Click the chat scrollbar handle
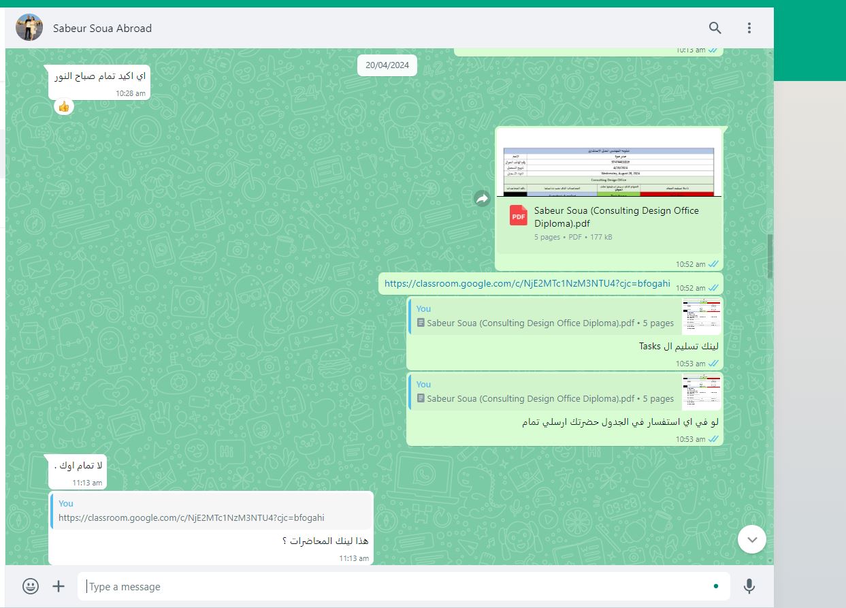846x608 pixels. coord(770,257)
